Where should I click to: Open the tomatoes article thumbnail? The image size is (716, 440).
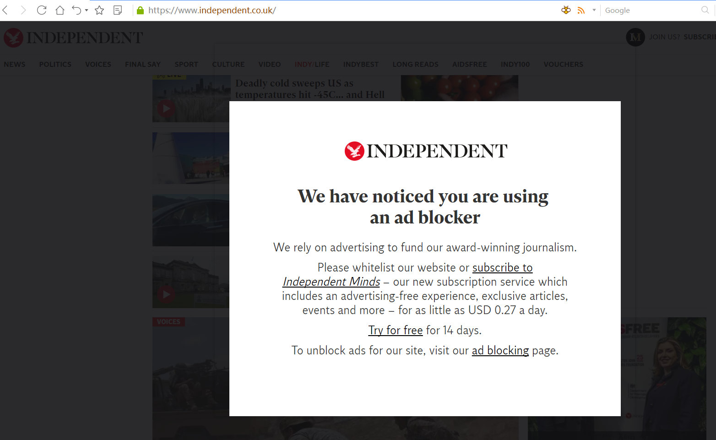(460, 88)
